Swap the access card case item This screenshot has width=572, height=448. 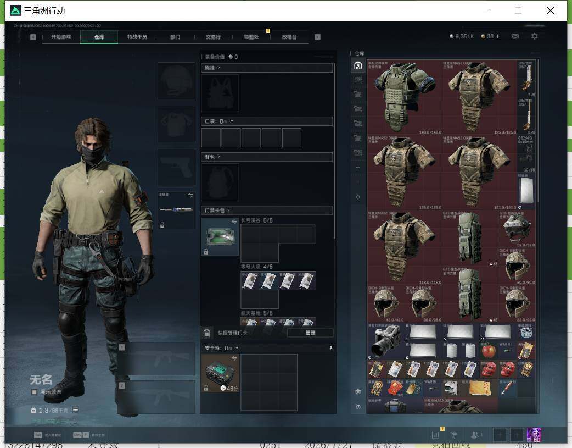[234, 222]
